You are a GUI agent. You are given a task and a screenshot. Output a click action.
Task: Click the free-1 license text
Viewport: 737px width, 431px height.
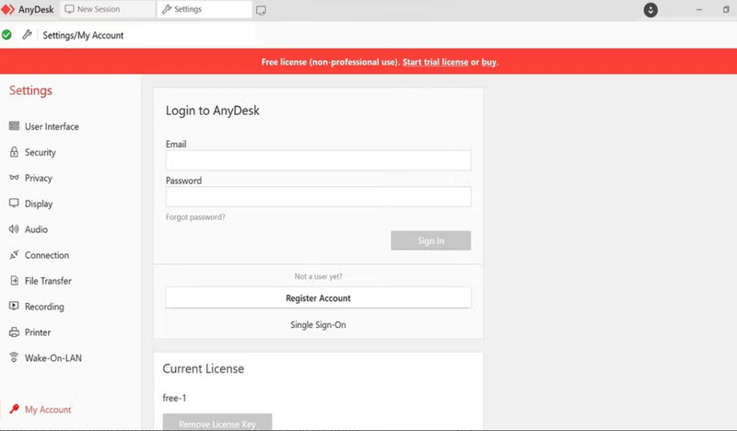174,398
